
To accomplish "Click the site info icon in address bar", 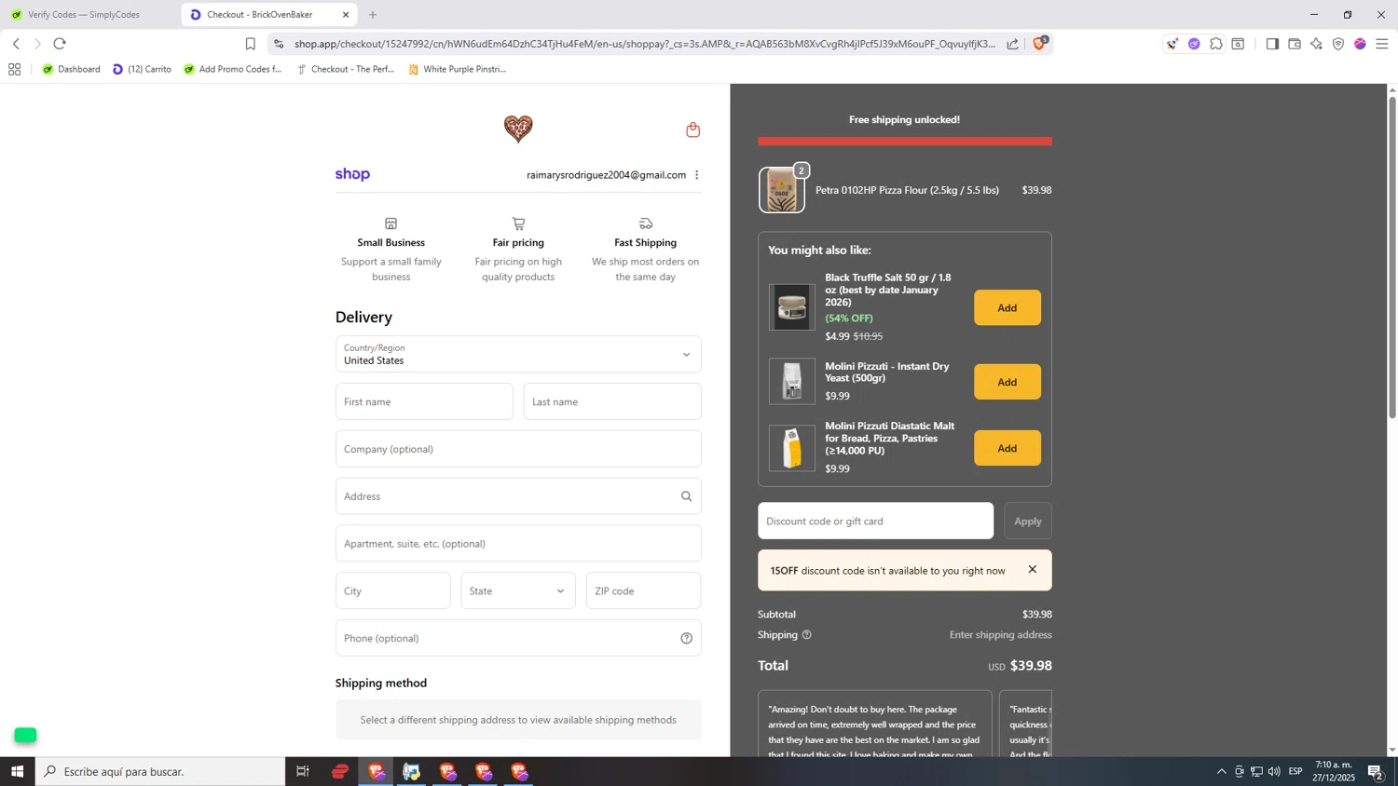I will [x=279, y=44].
